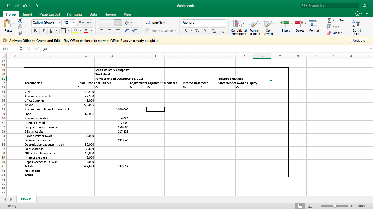This screenshot has height=209, width=373.
Task: Apply the red font color
Action: click(x=86, y=31)
